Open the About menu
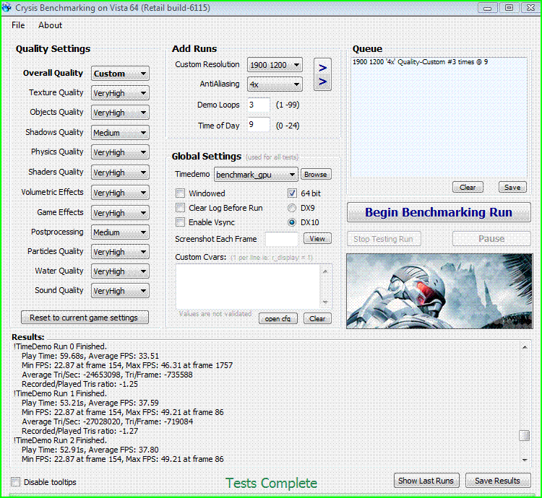This screenshot has width=542, height=498. (x=50, y=25)
